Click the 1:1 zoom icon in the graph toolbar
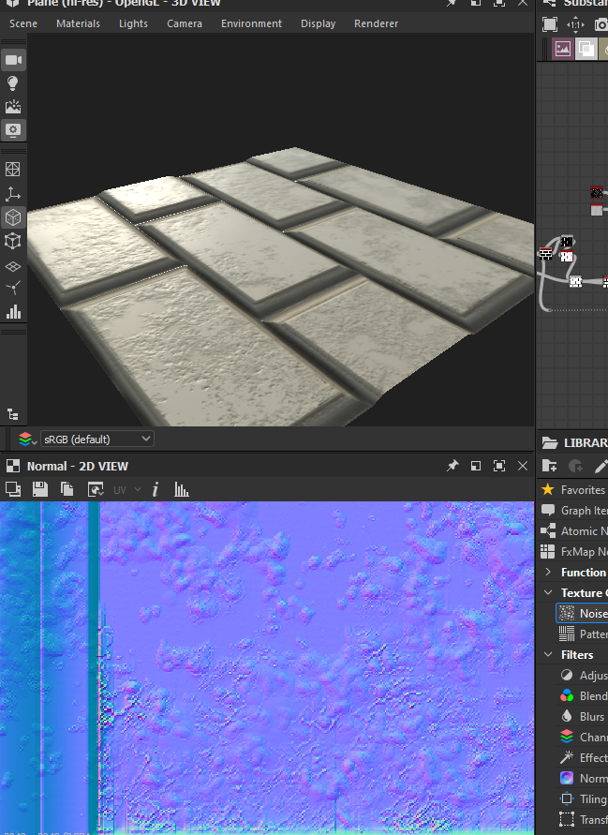 575,24
